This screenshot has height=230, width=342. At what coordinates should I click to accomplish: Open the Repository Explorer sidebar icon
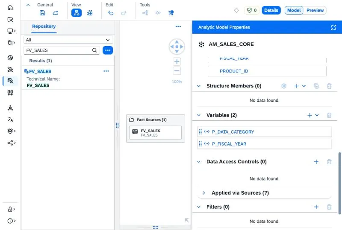point(10,20)
